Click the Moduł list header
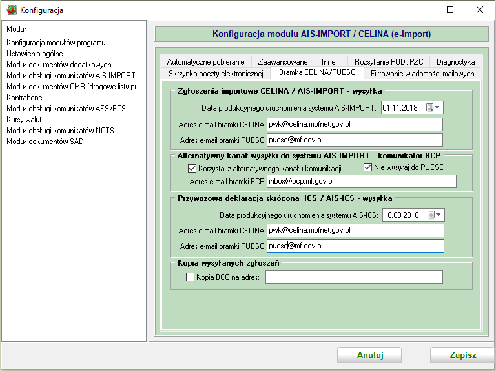496x371 pixels. click(x=74, y=29)
